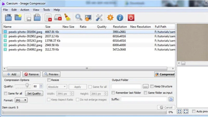Check Remember last folder

[113, 93]
